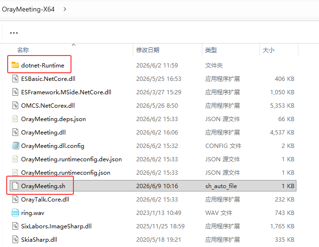
Task: Select the OrayMeeting.runtimeconfig.json file name
Action: point(66,172)
